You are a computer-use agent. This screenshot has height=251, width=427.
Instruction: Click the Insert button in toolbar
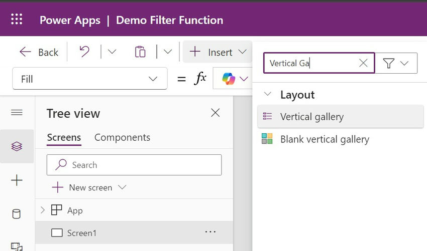tap(218, 52)
